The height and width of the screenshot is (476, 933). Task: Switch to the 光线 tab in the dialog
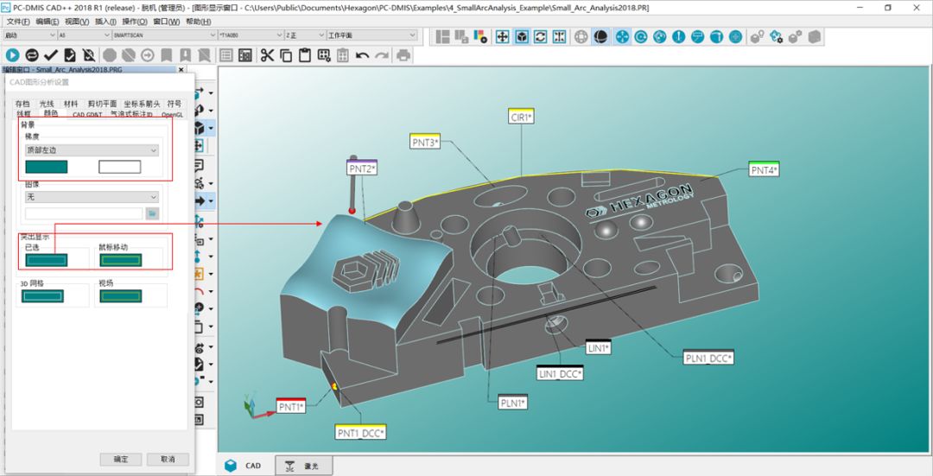[47, 105]
